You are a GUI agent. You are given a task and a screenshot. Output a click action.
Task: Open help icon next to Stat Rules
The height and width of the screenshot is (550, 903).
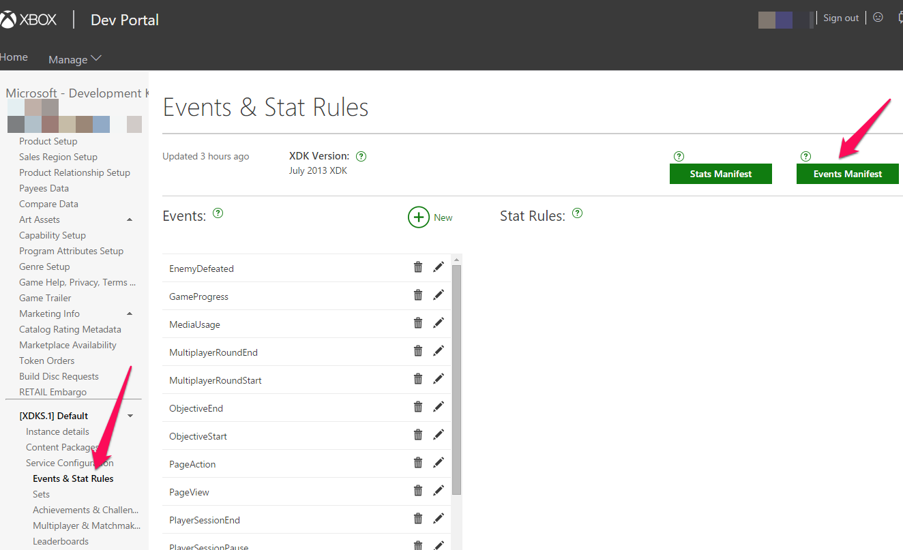tap(578, 213)
